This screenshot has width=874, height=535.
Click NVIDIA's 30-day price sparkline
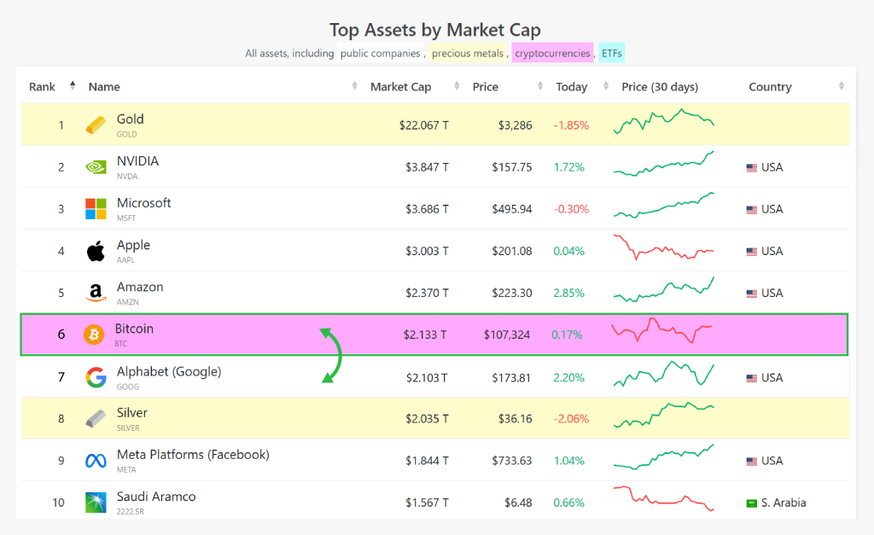(x=663, y=163)
